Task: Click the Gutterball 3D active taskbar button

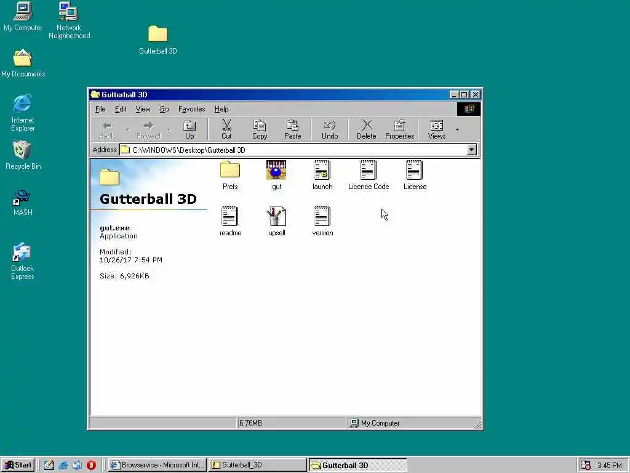Action: (x=357, y=465)
